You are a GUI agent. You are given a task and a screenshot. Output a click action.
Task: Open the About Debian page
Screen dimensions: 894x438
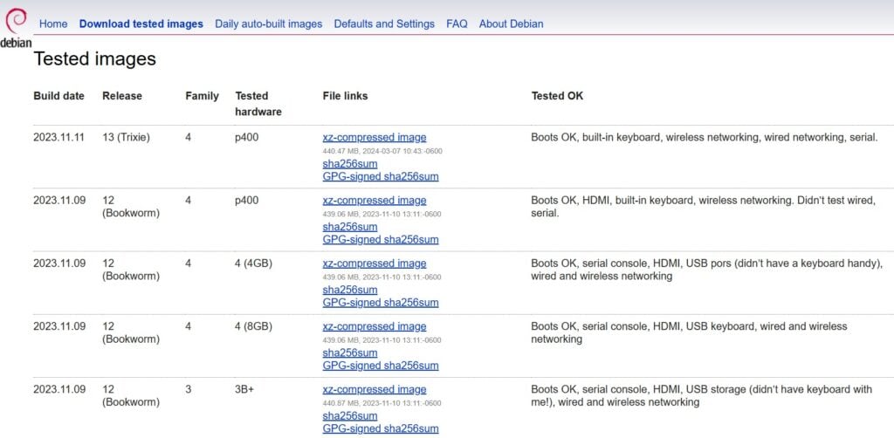coord(511,24)
